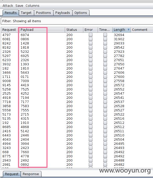Select request number 182
This screenshot has width=153, height=178.
(5, 68)
